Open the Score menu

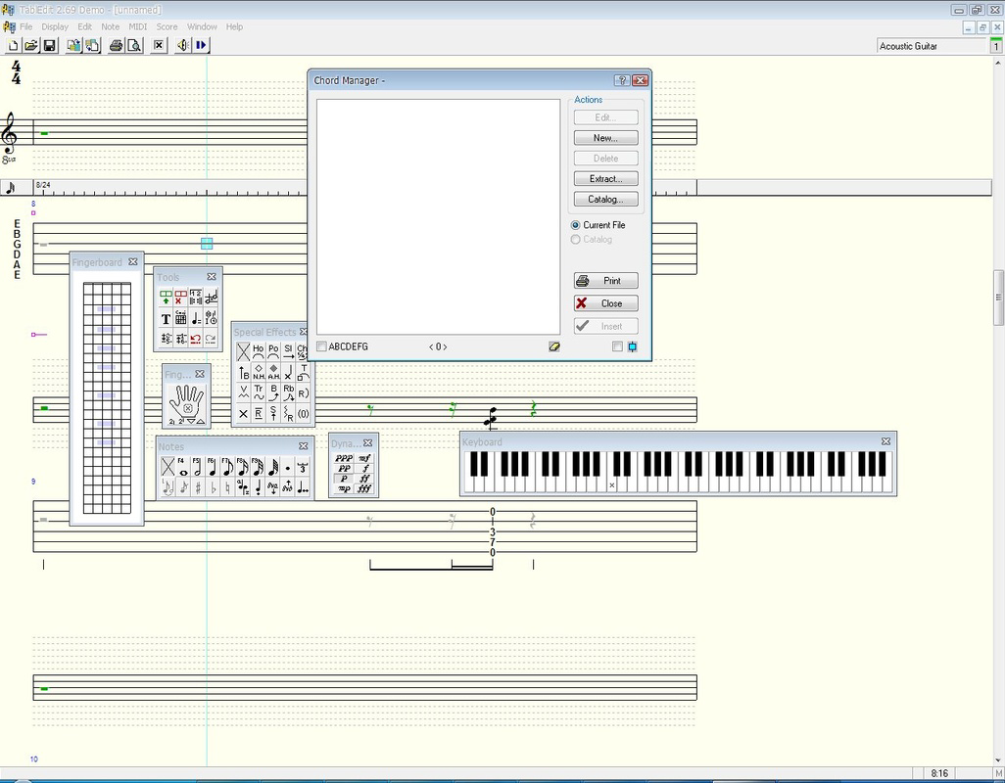tap(167, 26)
